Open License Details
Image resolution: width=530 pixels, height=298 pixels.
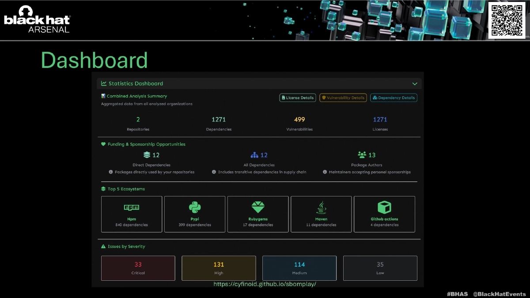pos(297,98)
